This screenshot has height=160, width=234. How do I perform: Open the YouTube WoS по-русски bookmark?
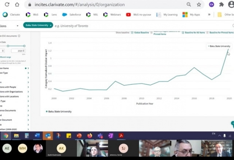coord(139,14)
